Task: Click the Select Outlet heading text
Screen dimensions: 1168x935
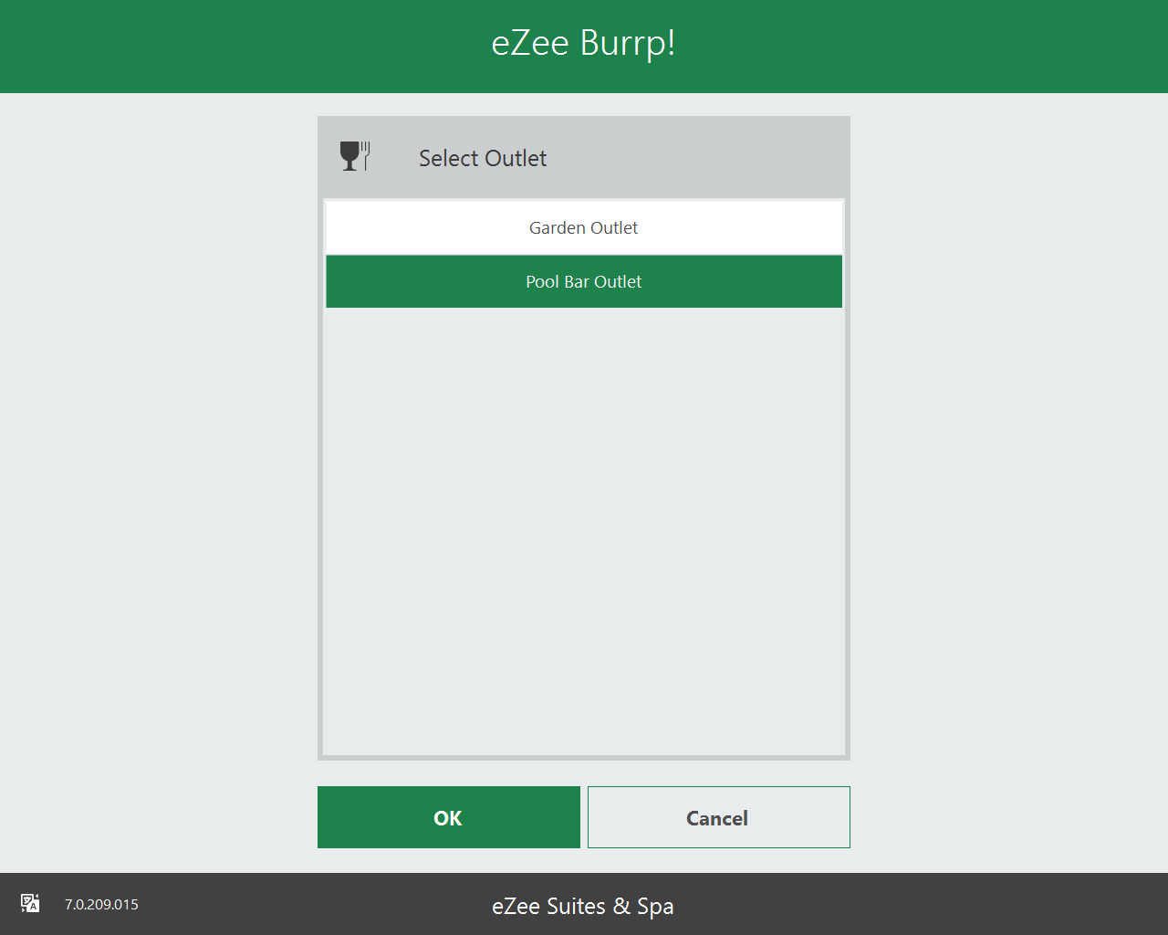Action: coord(482,159)
